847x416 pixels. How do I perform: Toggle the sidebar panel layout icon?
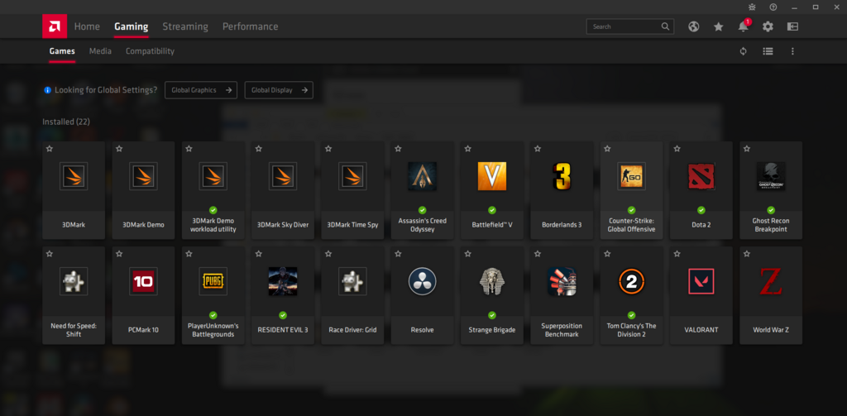pyautogui.click(x=792, y=26)
